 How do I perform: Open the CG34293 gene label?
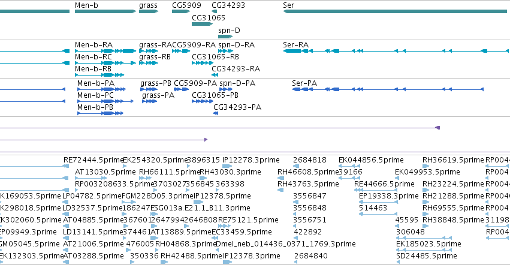click(x=228, y=5)
